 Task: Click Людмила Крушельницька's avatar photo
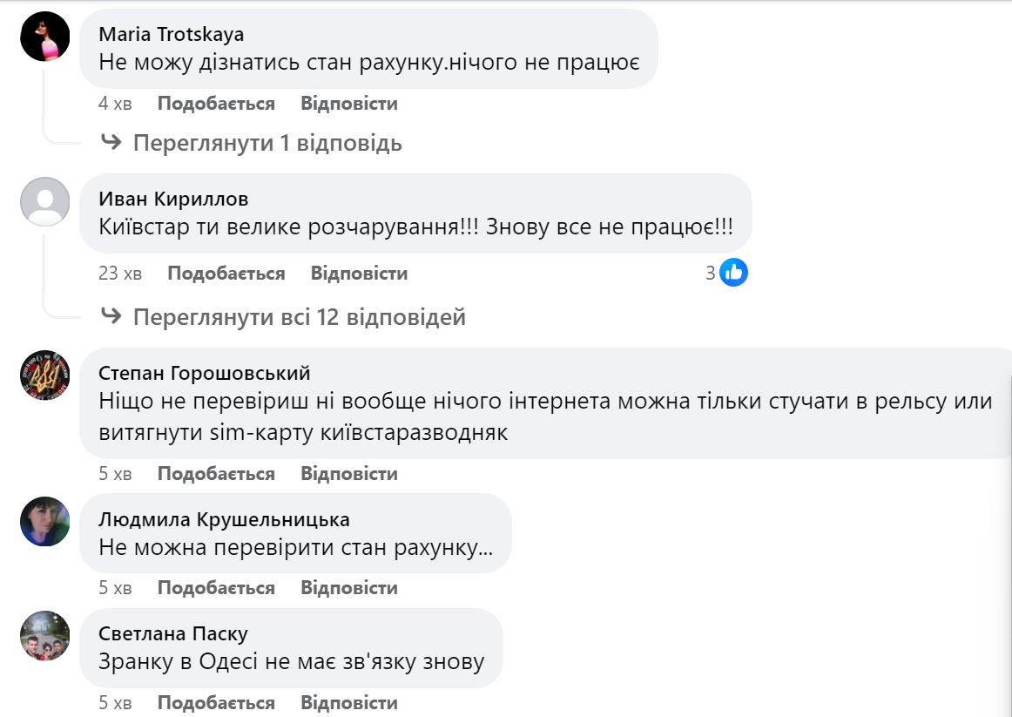pyautogui.click(x=44, y=521)
